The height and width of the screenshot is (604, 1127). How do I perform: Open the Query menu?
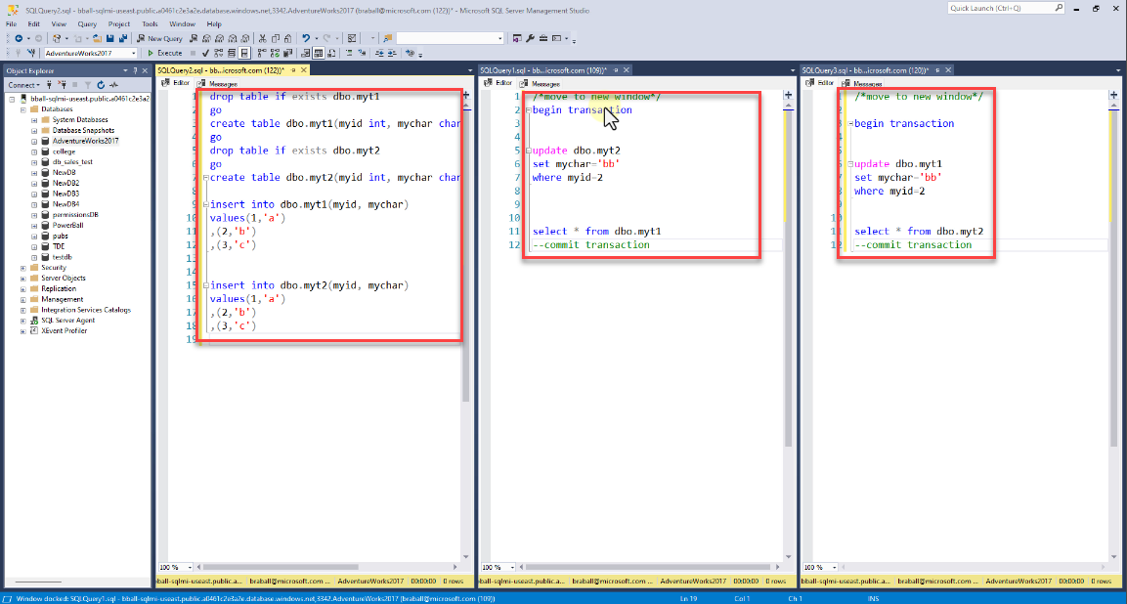click(87, 22)
